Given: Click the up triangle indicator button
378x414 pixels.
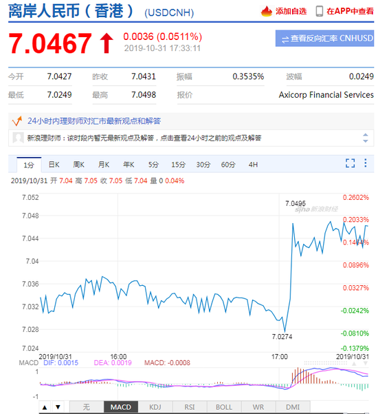Looking at the screenshot, I should pos(45,407).
